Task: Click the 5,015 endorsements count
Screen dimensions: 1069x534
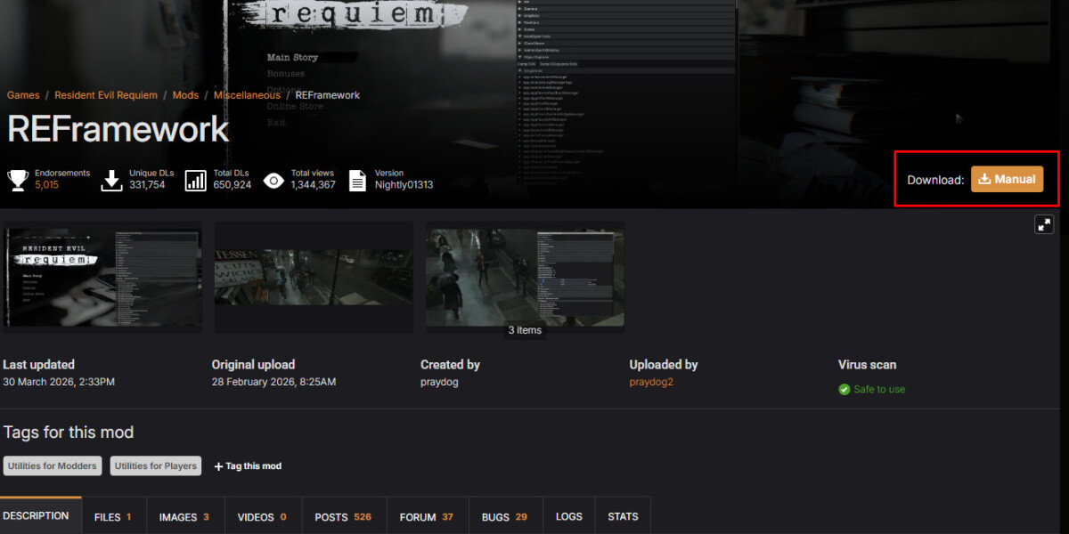Action: click(x=47, y=185)
